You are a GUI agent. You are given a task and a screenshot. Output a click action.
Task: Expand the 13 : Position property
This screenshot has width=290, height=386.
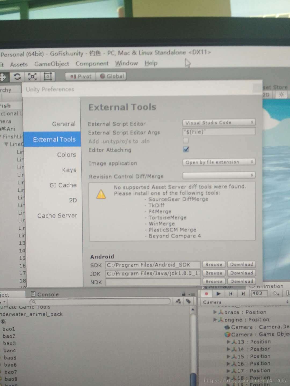[229, 342]
